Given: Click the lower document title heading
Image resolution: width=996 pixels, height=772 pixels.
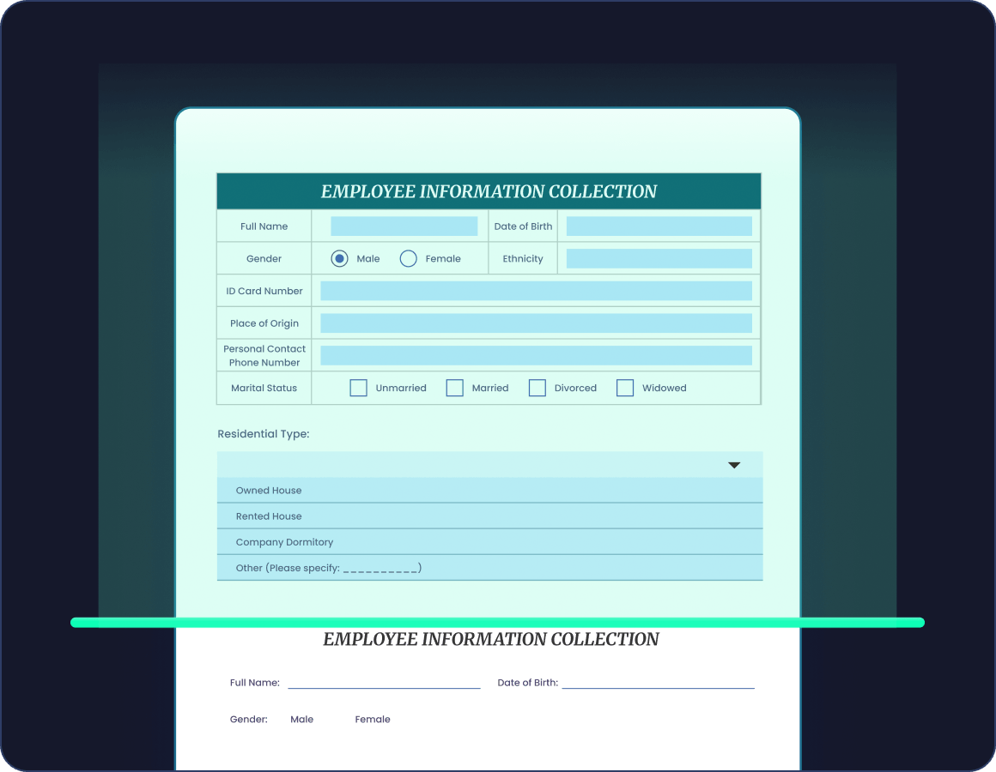Looking at the screenshot, I should click(491, 639).
